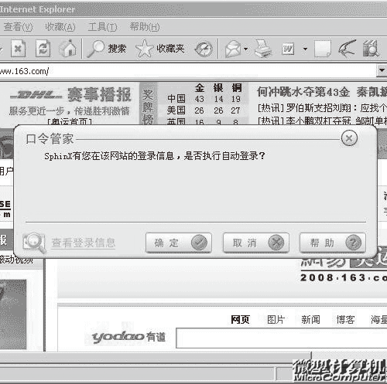Open the 收藏(A) menu
The height and width of the screenshot is (384, 387).
pyautogui.click(x=60, y=27)
